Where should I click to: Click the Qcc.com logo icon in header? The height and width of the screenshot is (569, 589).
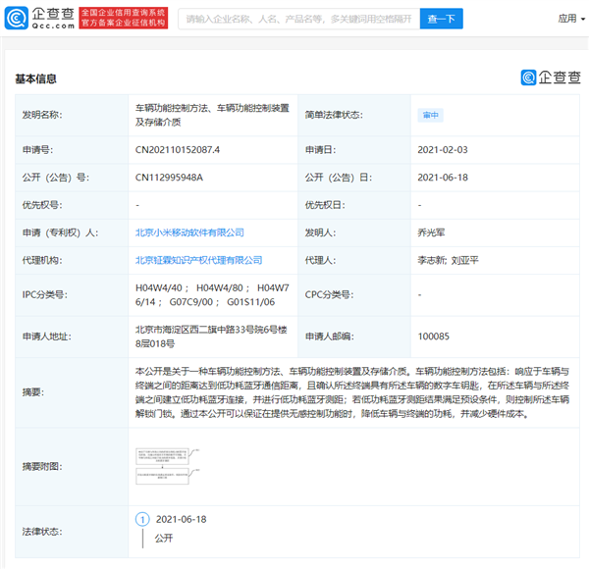click(16, 18)
